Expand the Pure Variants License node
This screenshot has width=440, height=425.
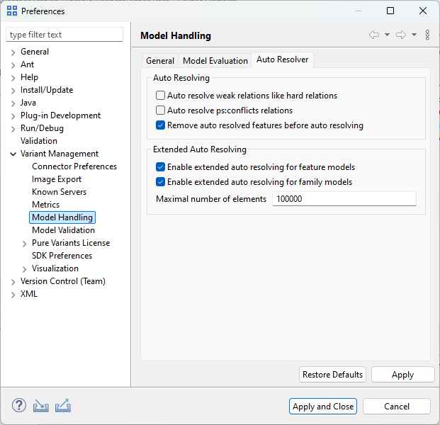24,243
